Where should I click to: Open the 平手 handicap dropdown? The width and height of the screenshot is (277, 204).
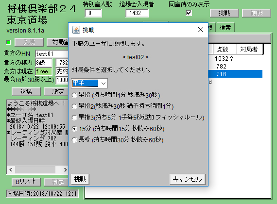89,83
